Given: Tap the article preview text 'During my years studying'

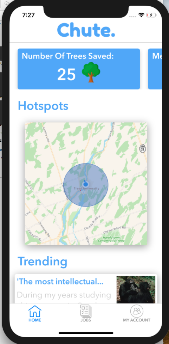Looking at the screenshot, I should tap(64, 295).
